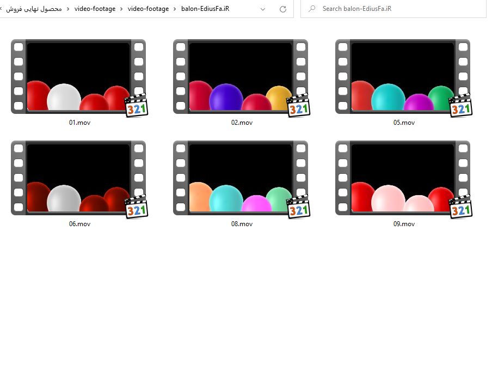Open the address bar history dropdown
The height and width of the screenshot is (382, 492).
263,9
